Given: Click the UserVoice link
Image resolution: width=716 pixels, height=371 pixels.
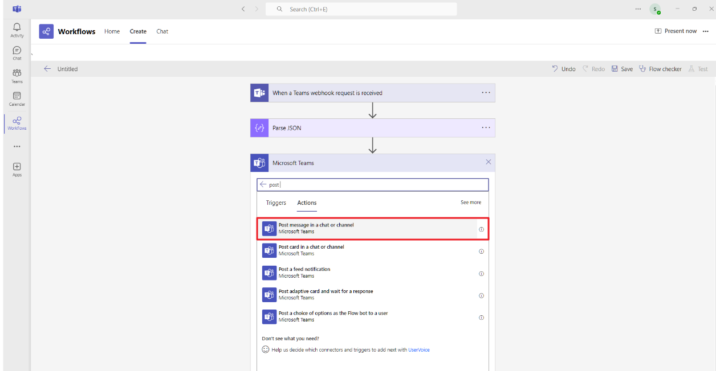Looking at the screenshot, I should 419,350.
